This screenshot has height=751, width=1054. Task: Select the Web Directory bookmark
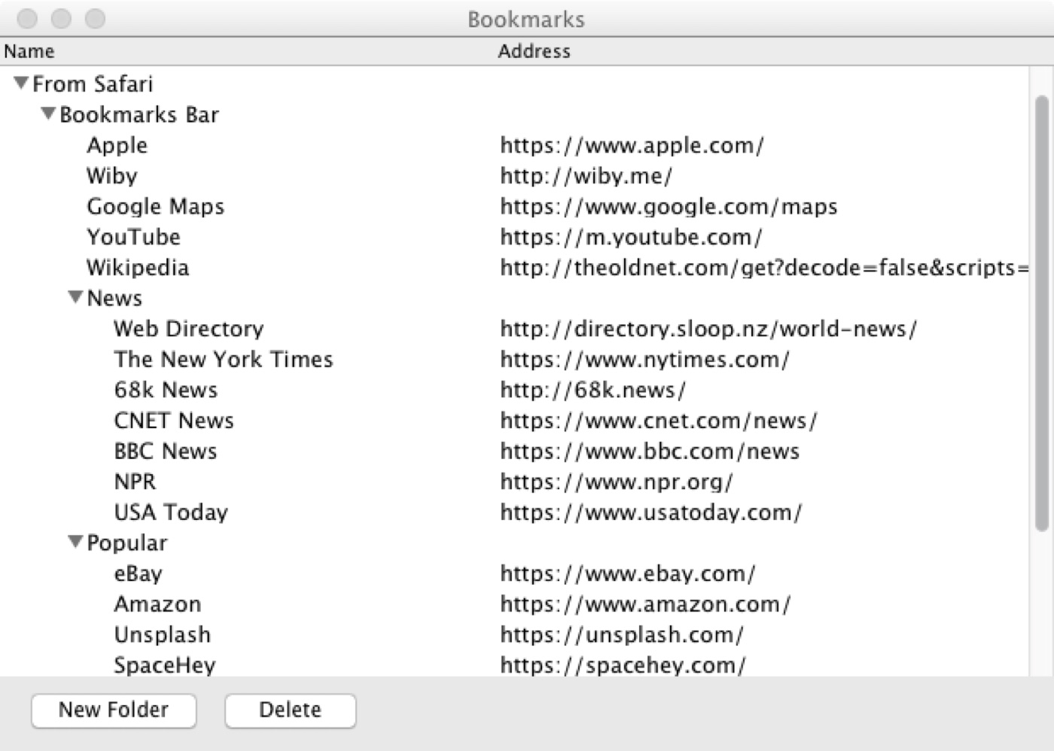[x=189, y=329]
